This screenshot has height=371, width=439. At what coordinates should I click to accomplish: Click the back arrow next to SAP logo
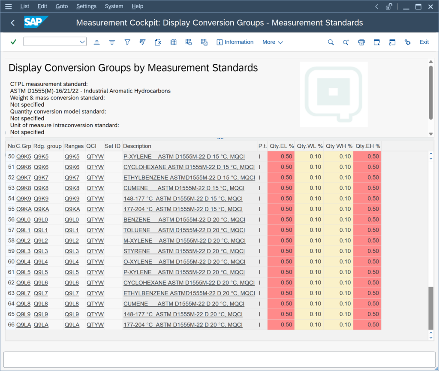12,23
